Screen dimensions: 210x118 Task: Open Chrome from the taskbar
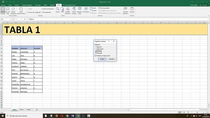[x=67, y=116]
